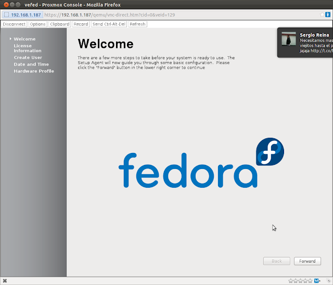Click Sergio Reina's avatar in notification
Viewport: 333px width, 285px height.
coord(289,39)
